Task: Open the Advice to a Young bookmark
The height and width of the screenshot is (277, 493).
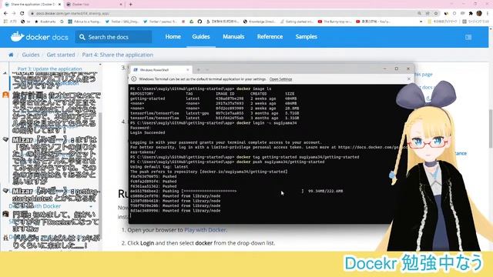Action: click(x=85, y=22)
